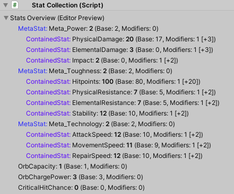Image resolution: width=234 pixels, height=194 pixels.
Task: Select the PhysicalResistance stat entry
Action: tap(121, 92)
